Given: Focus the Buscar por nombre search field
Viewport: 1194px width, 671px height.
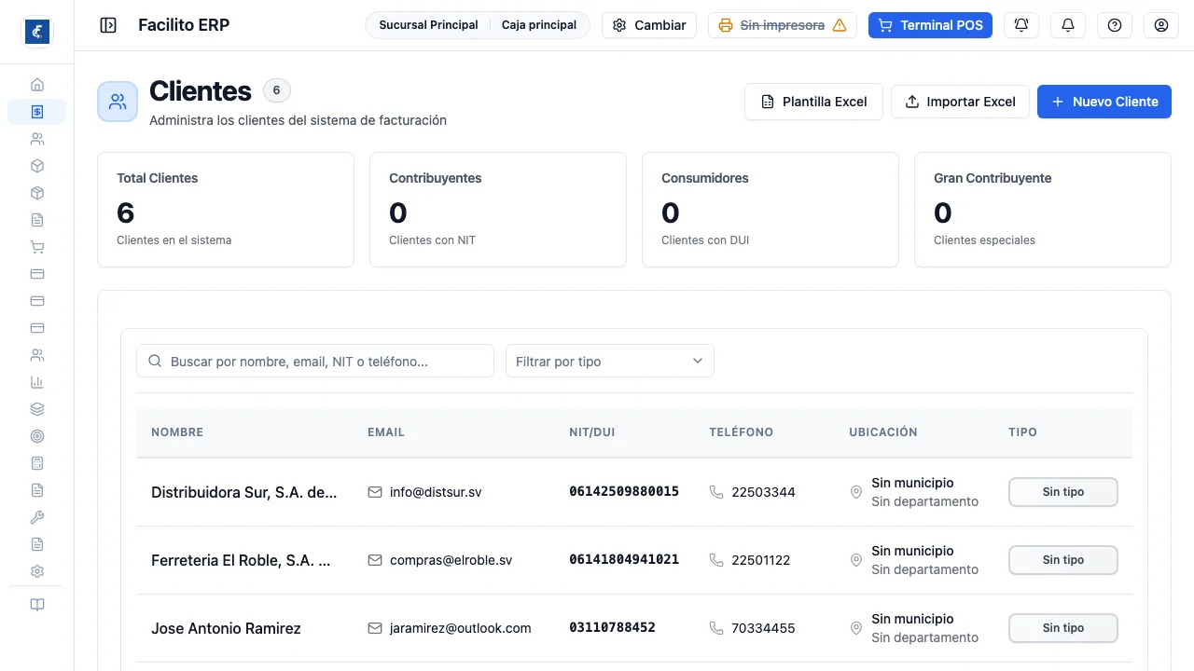Looking at the screenshot, I should (315, 361).
